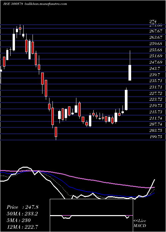Click the latest white candlestick near 247
The width and height of the screenshot is (166, 232).
(x=130, y=73)
